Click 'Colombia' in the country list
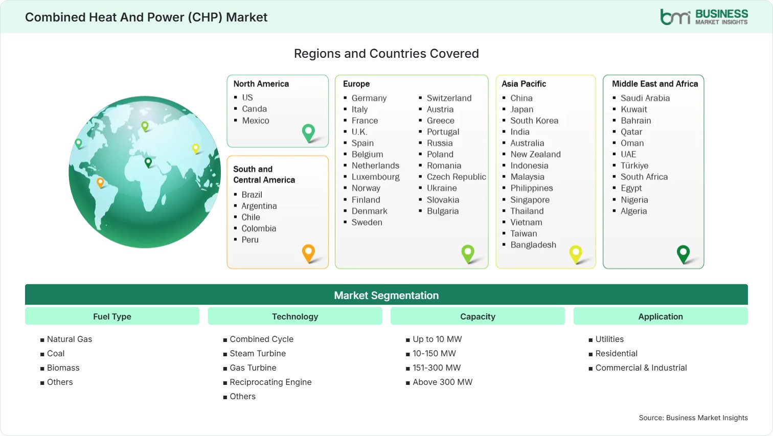 click(x=259, y=228)
